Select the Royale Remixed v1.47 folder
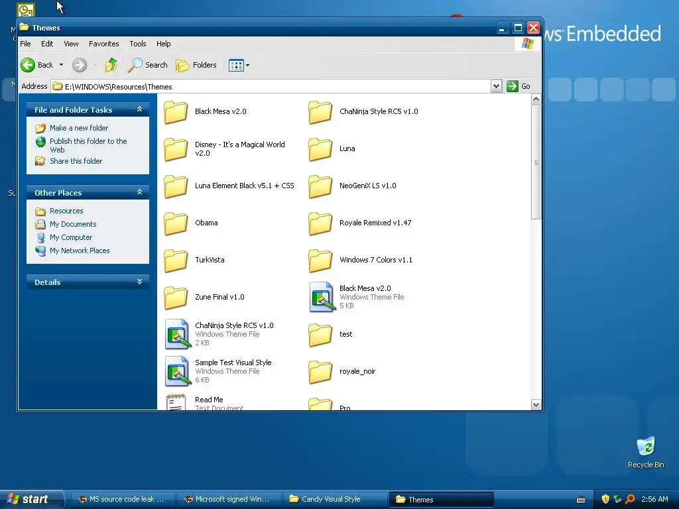 pyautogui.click(x=320, y=223)
